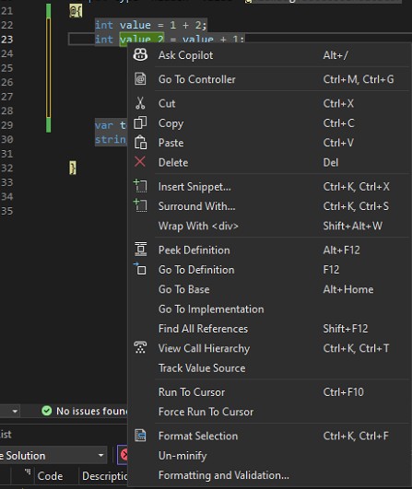Click the Insert Snippet icon
The height and width of the screenshot is (489, 412).
140,186
